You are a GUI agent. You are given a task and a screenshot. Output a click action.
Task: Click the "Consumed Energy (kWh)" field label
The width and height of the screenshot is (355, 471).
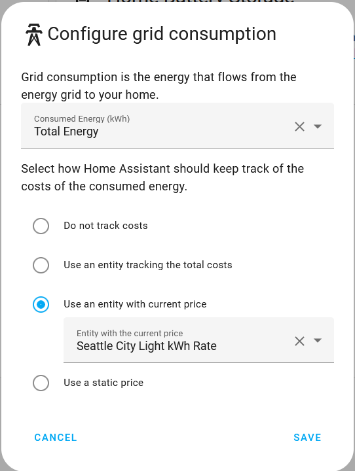[82, 119]
